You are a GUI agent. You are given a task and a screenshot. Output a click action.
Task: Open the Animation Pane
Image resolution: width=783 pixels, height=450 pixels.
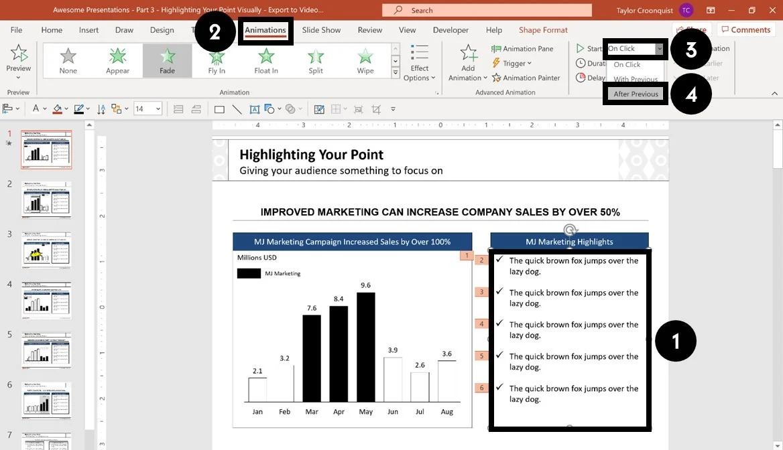pyautogui.click(x=522, y=48)
